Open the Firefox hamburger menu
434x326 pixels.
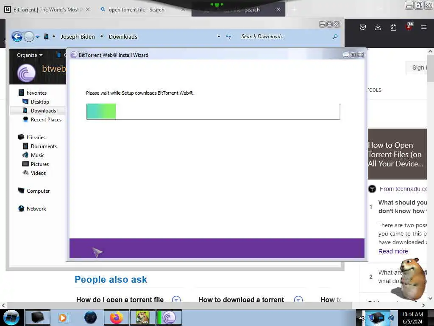(x=424, y=27)
